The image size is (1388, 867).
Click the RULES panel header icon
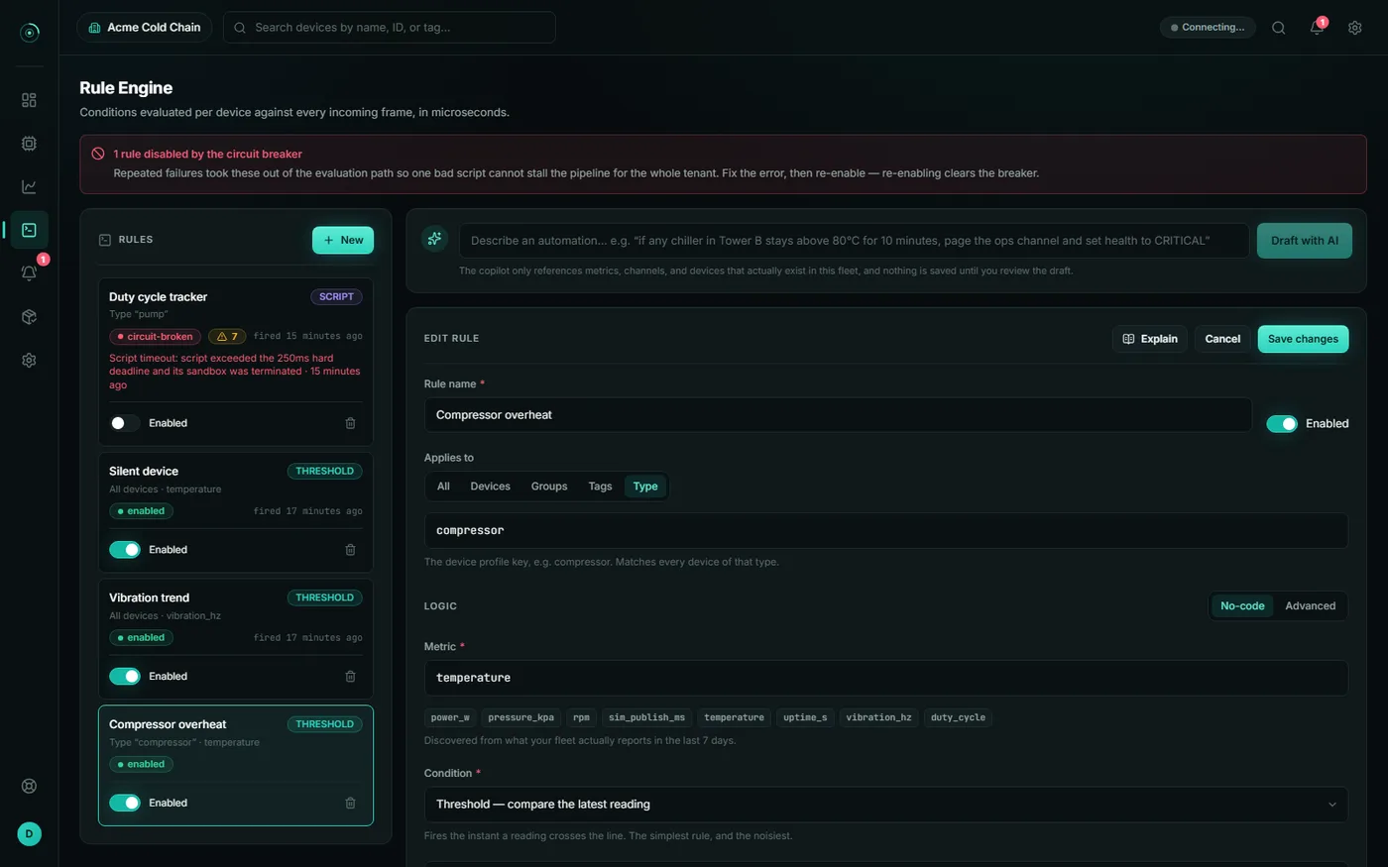pyautogui.click(x=105, y=240)
